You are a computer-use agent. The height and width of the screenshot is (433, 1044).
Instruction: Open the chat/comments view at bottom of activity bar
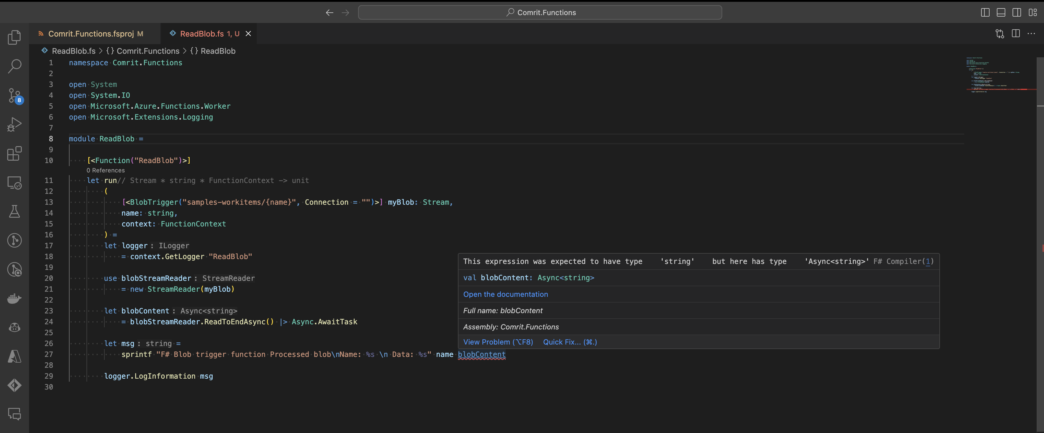[14, 414]
